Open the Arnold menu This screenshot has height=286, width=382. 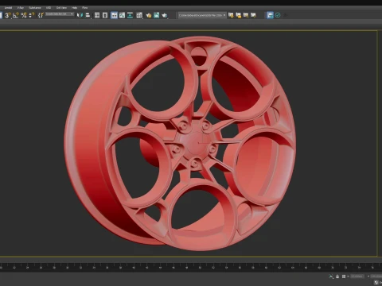(8, 8)
